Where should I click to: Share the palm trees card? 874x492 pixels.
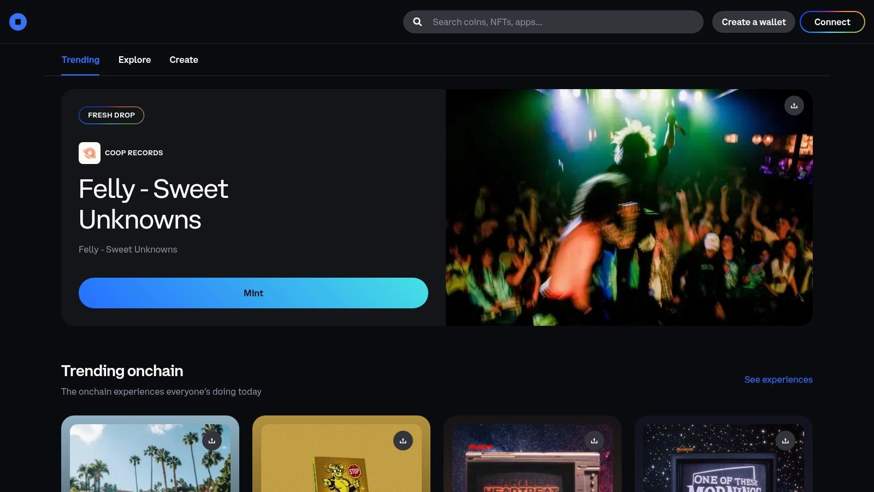tap(212, 441)
